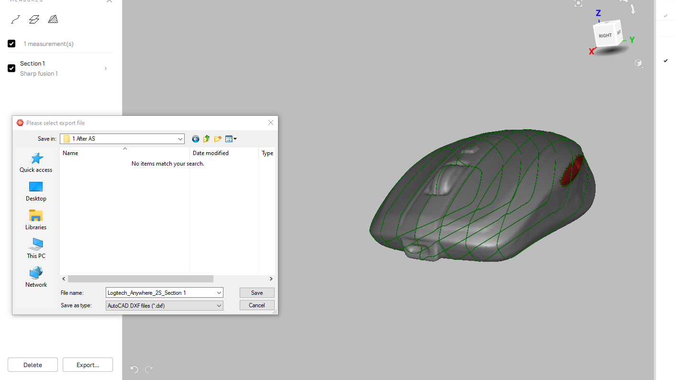
Task: Toggle the '1 measurement(s)' select-all checkbox
Action: pyautogui.click(x=11, y=44)
